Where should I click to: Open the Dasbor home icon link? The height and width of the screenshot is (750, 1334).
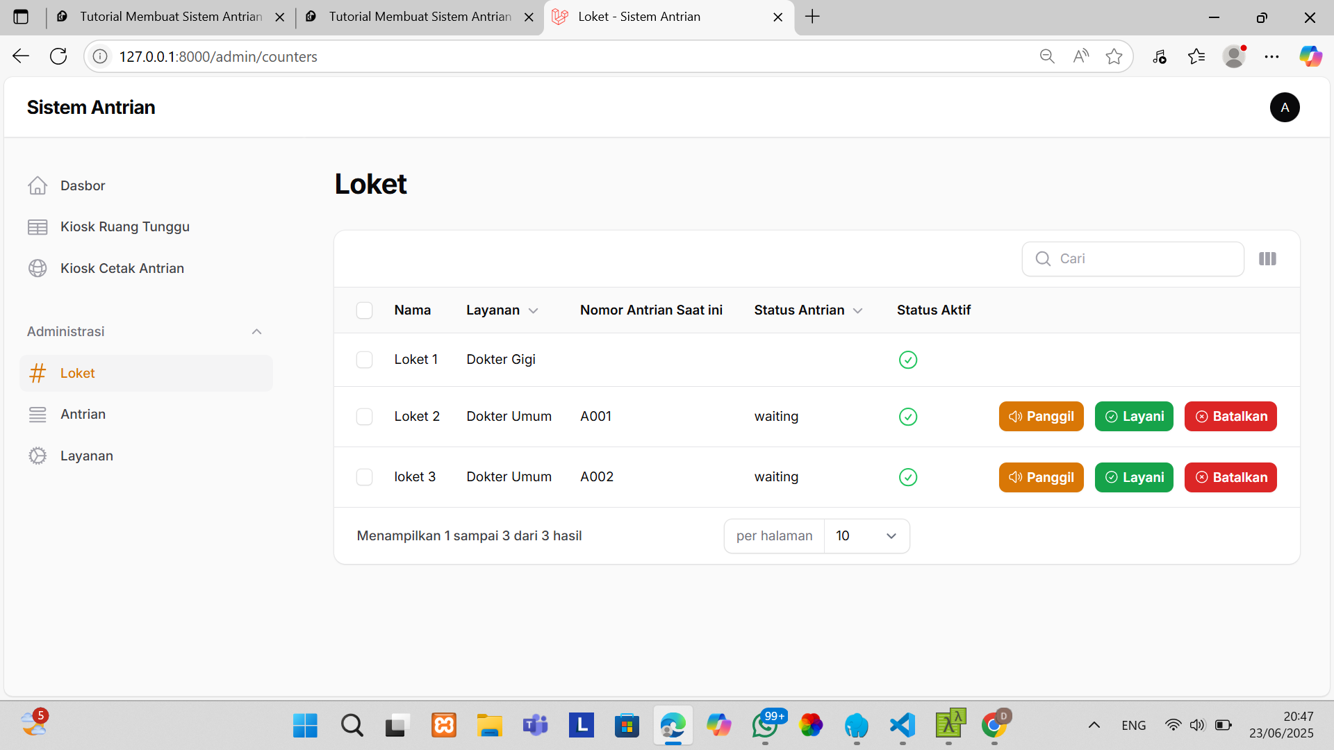click(x=38, y=185)
